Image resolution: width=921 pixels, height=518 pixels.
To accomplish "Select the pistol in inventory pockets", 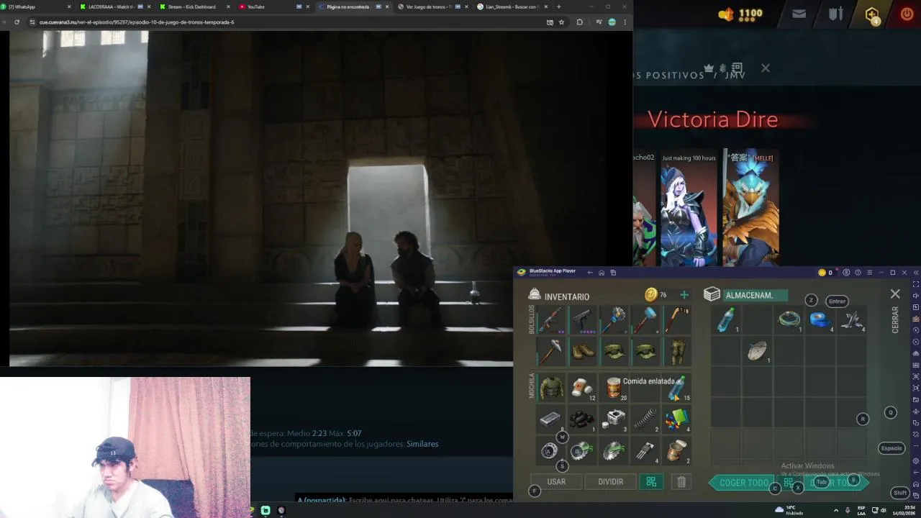I will click(583, 319).
